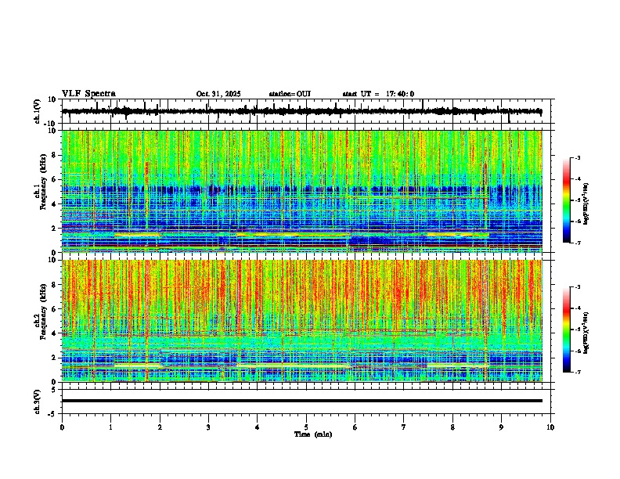This screenshot has height=479, width=620.
Task: Click the ch.3 flat black voltage trace
Action: [302, 401]
